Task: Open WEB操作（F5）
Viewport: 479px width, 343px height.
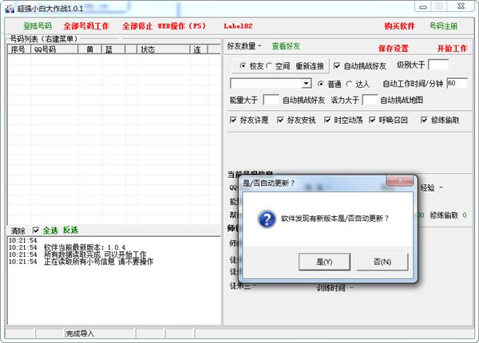Action: pyautogui.click(x=182, y=26)
